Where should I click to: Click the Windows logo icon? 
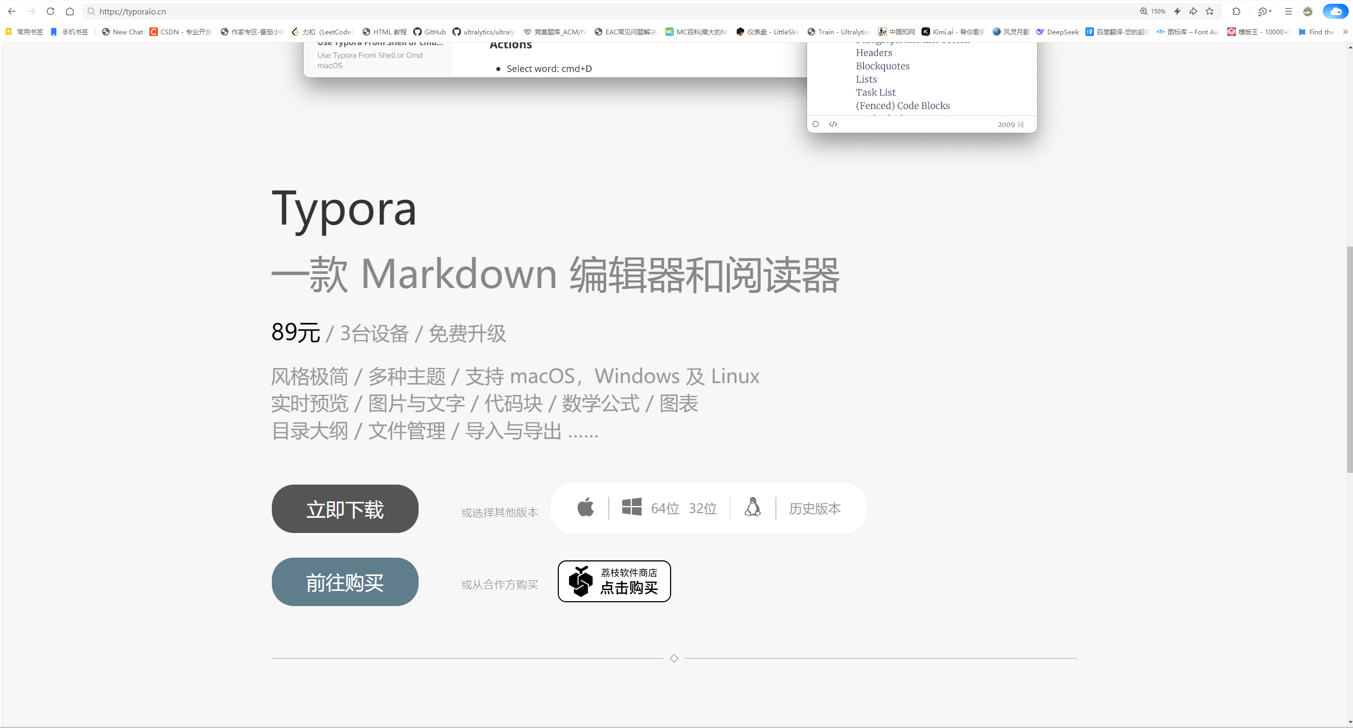click(x=631, y=508)
